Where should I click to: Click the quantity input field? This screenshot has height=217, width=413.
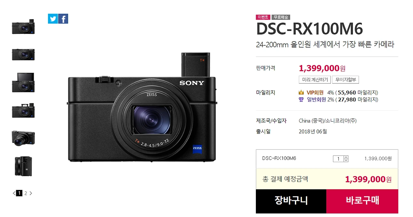pos(338,159)
